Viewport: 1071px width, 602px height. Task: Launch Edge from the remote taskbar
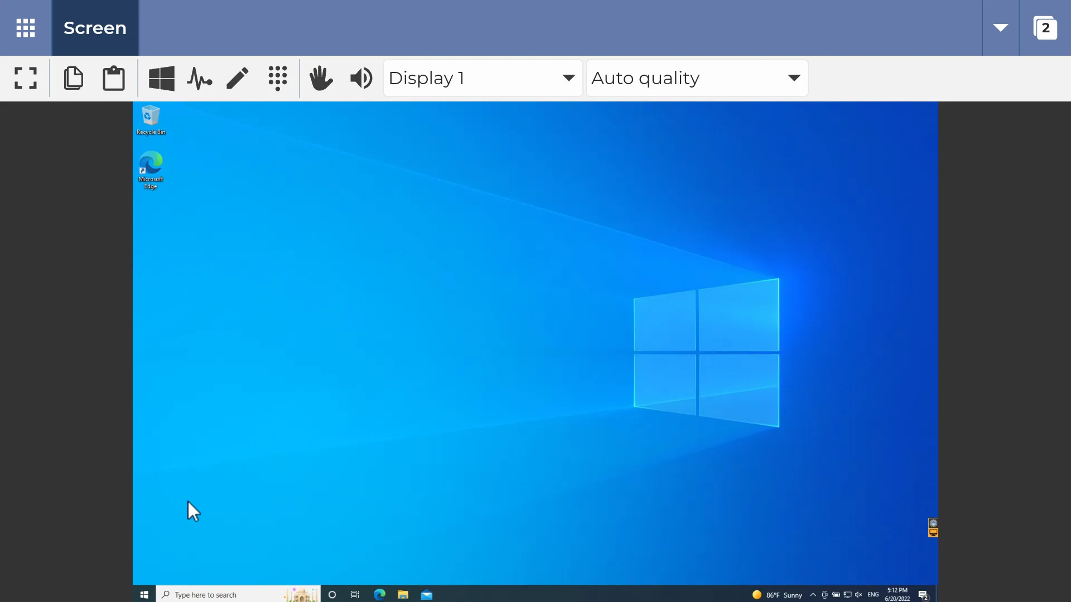pyautogui.click(x=379, y=595)
